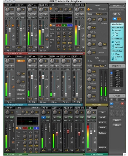Click Gain knob of band 2 in output EQ
Viewport: 128px width, 156px height.
[30, 137]
